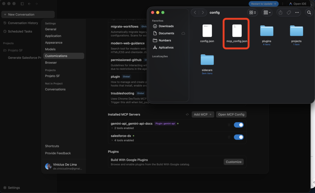Disable the gemini-api_gemini-api-docs MCP server toggle
This screenshot has height=193, width=315.
click(x=239, y=125)
